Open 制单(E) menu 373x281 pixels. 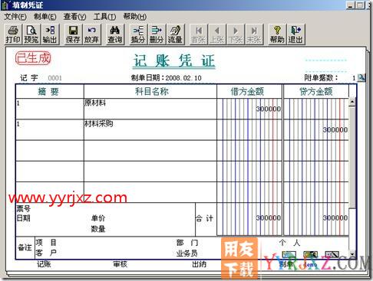pyautogui.click(x=45, y=17)
